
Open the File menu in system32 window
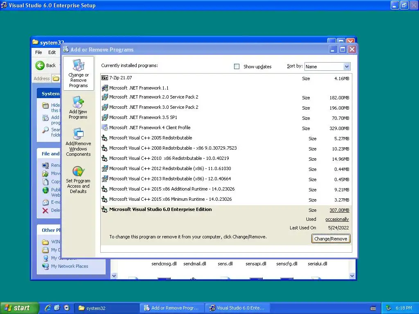[x=38, y=52]
